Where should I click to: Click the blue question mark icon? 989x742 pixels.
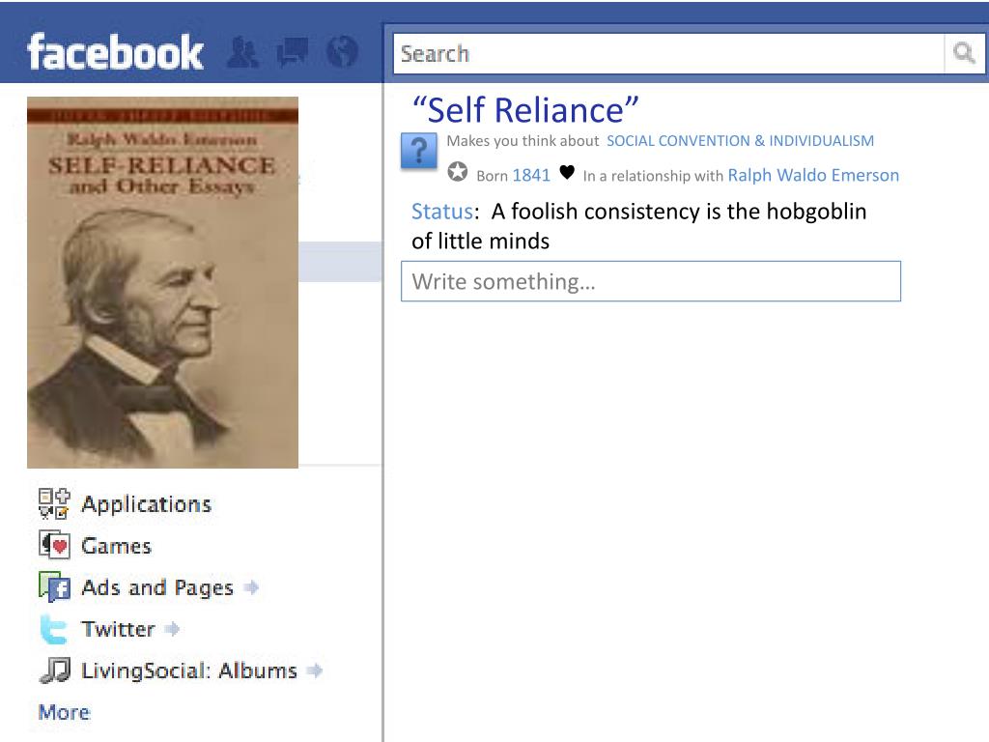tap(419, 152)
